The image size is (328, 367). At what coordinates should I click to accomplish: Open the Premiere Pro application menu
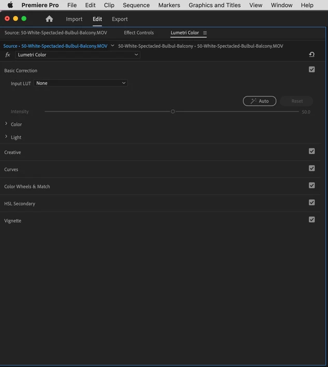[40, 5]
